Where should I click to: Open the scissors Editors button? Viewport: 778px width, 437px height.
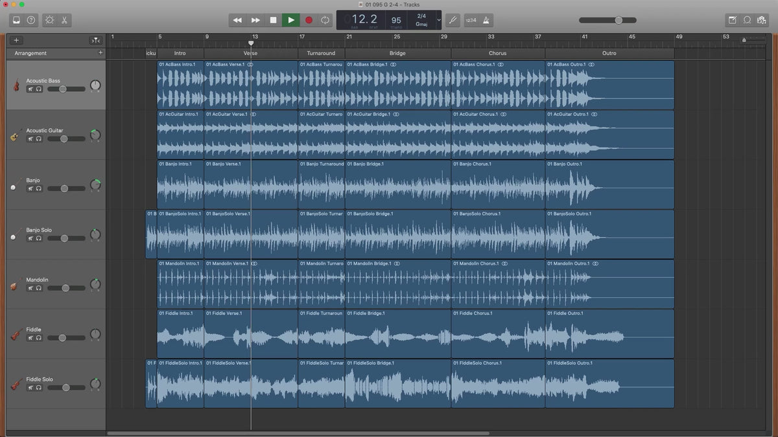coord(65,20)
